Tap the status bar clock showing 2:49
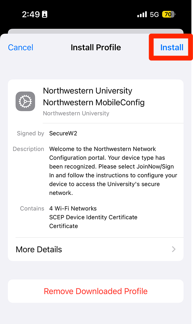The height and width of the screenshot is (324, 193). click(31, 14)
